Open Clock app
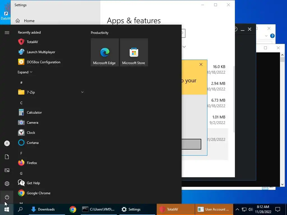Viewport: 287px width, 215px height. click(x=51, y=132)
